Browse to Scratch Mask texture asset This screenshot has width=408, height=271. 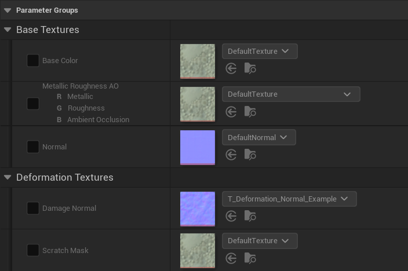tap(250, 258)
